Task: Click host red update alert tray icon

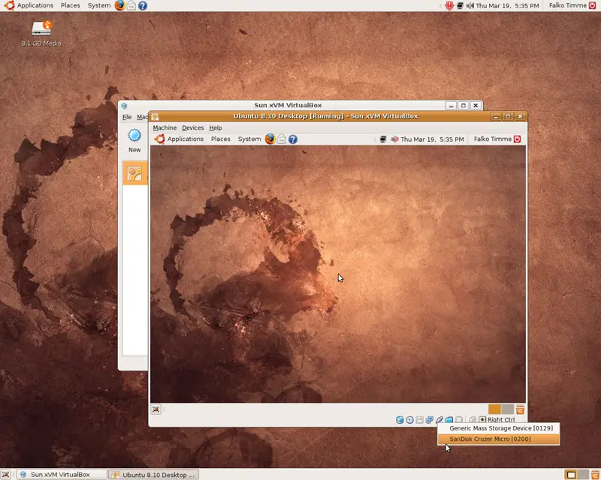Action: pyautogui.click(x=449, y=5)
